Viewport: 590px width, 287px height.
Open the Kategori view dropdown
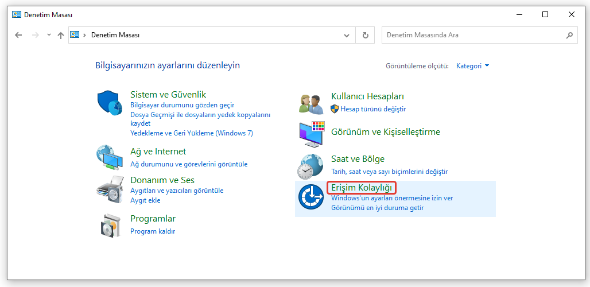point(472,66)
